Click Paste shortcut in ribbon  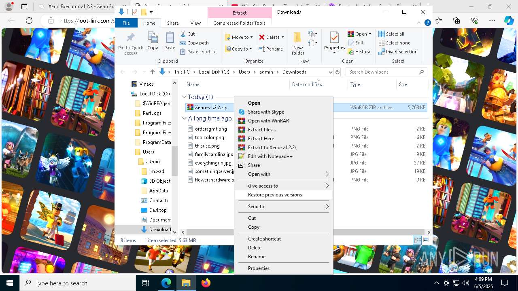[x=198, y=52]
